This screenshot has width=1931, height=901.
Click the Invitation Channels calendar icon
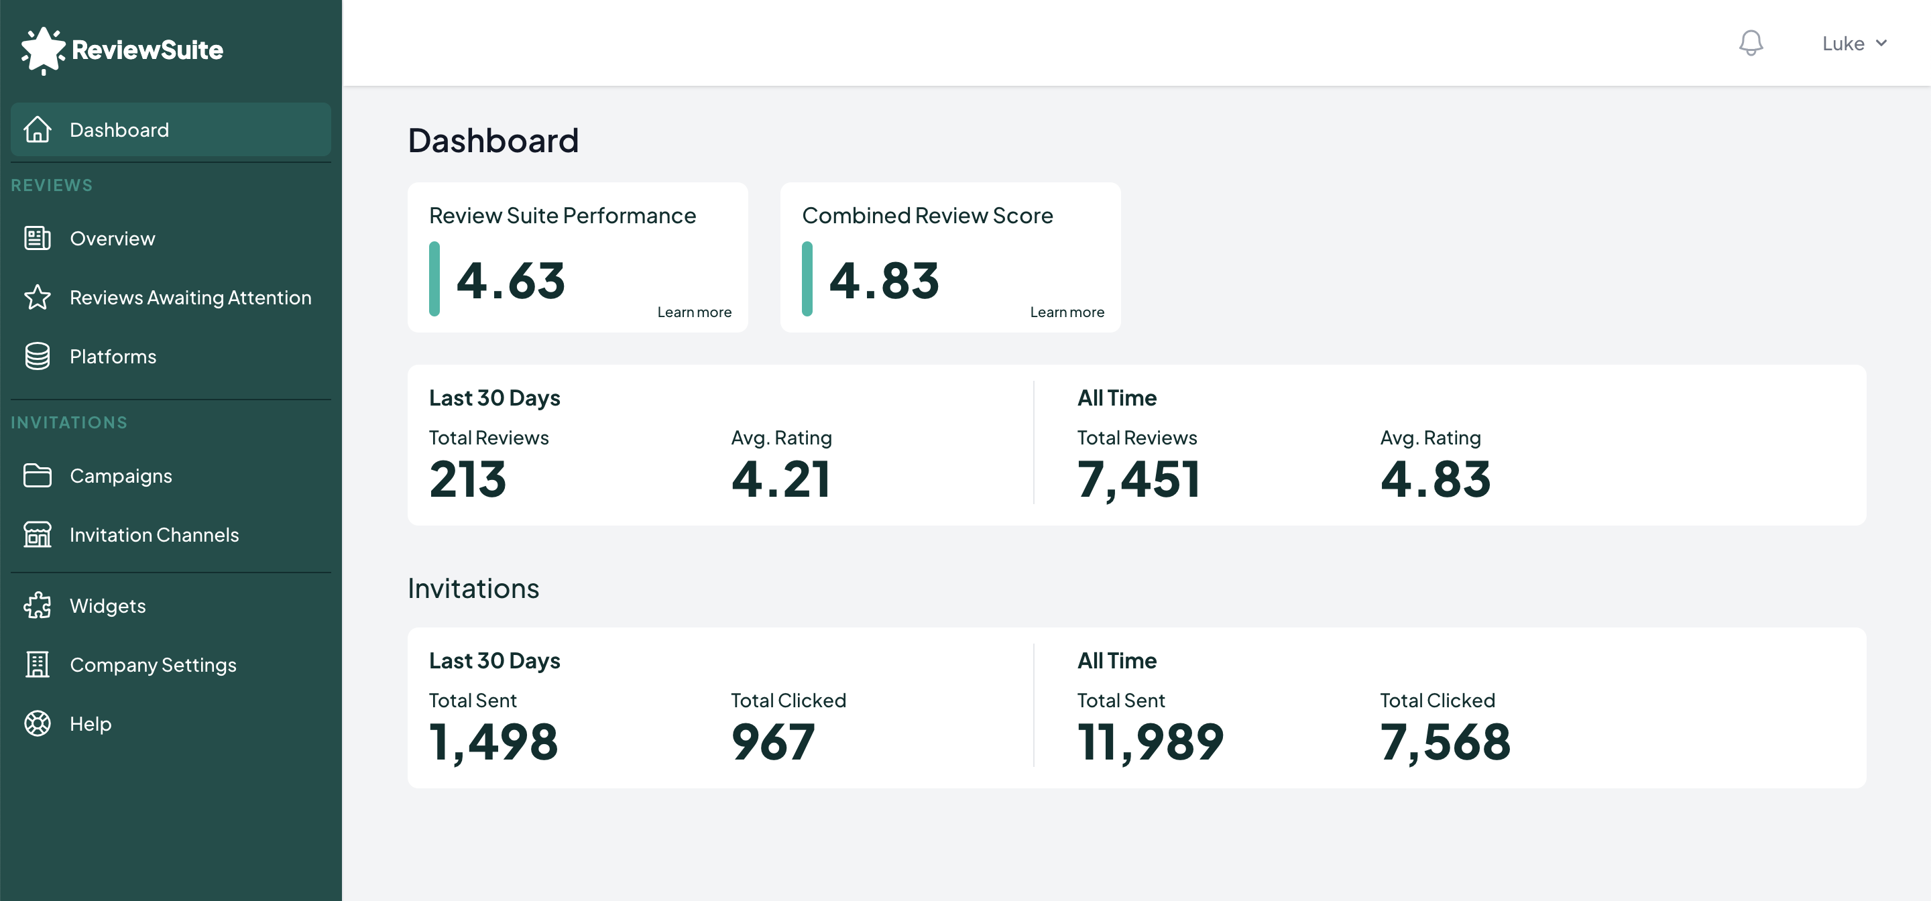(37, 534)
